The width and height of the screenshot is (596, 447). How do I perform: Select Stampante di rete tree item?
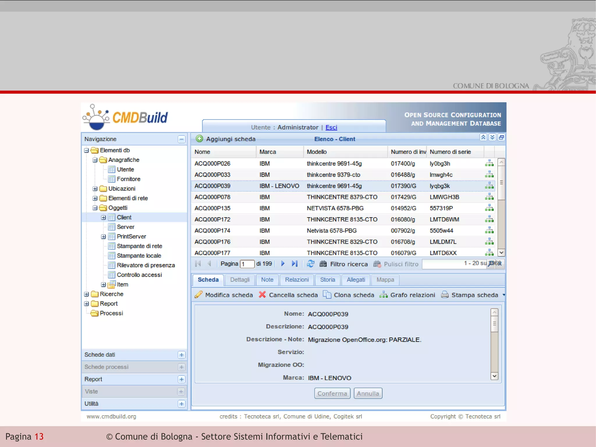(x=139, y=246)
